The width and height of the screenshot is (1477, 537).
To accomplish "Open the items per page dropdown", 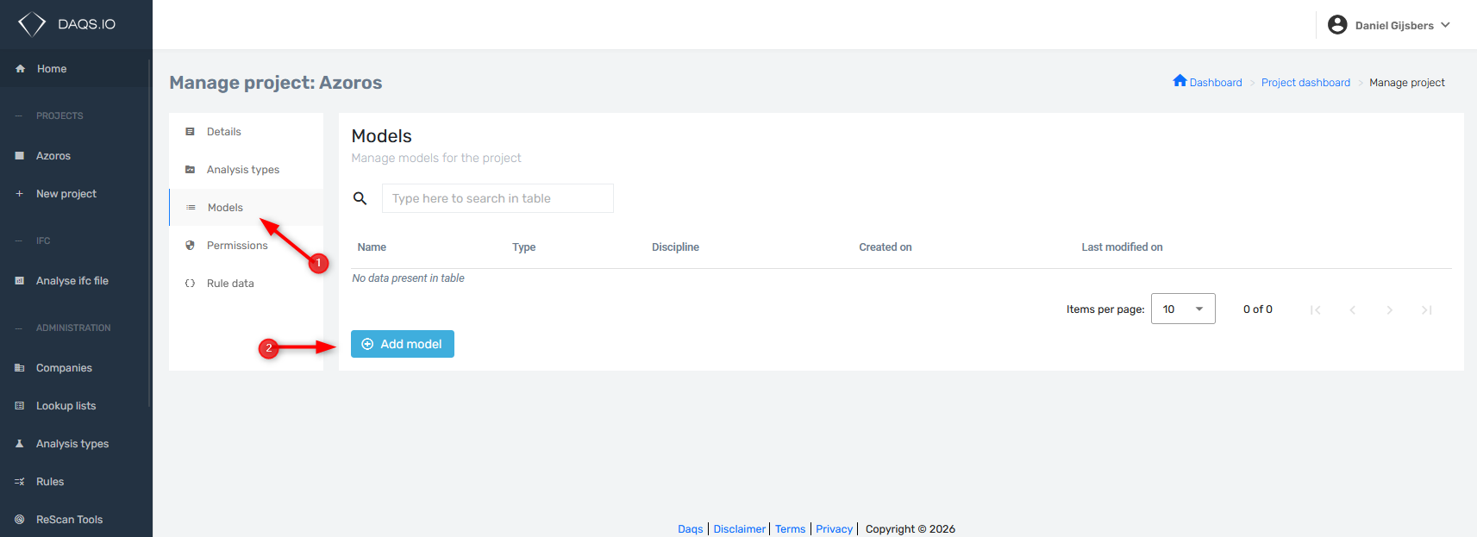I will click(1183, 309).
